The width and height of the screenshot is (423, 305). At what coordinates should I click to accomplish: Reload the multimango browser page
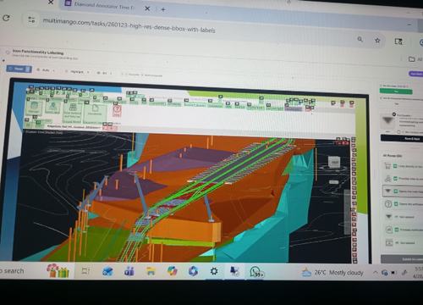6,19
